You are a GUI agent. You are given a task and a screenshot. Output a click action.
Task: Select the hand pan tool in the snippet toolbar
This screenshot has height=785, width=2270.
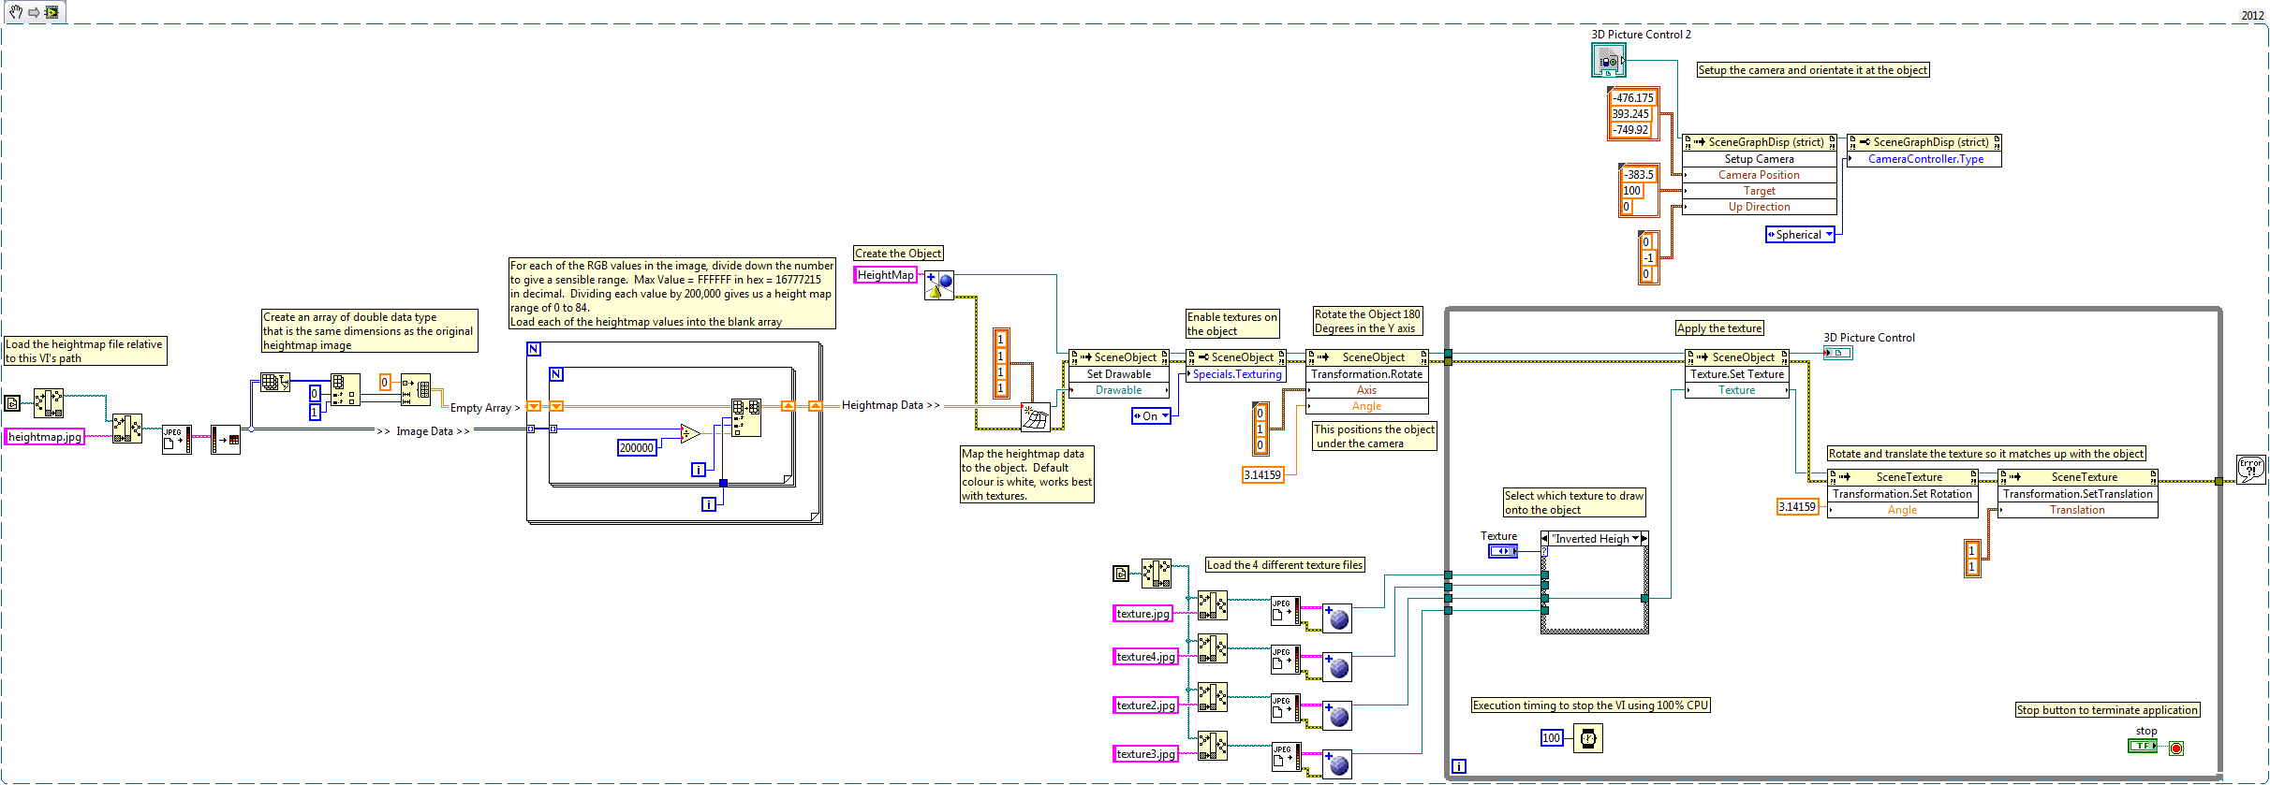click(16, 12)
